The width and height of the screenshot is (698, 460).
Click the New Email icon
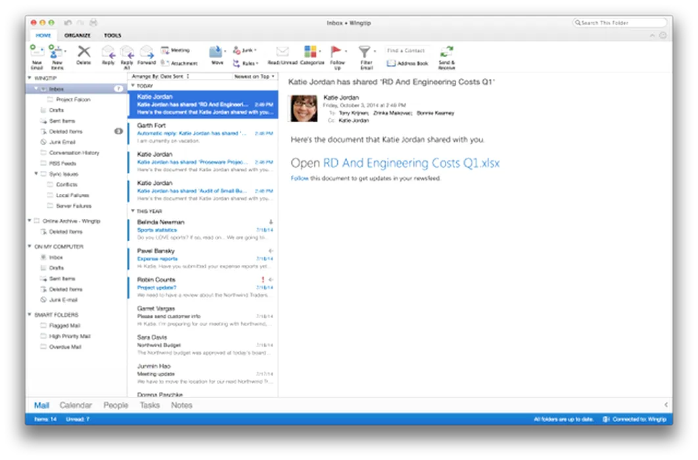click(x=36, y=51)
